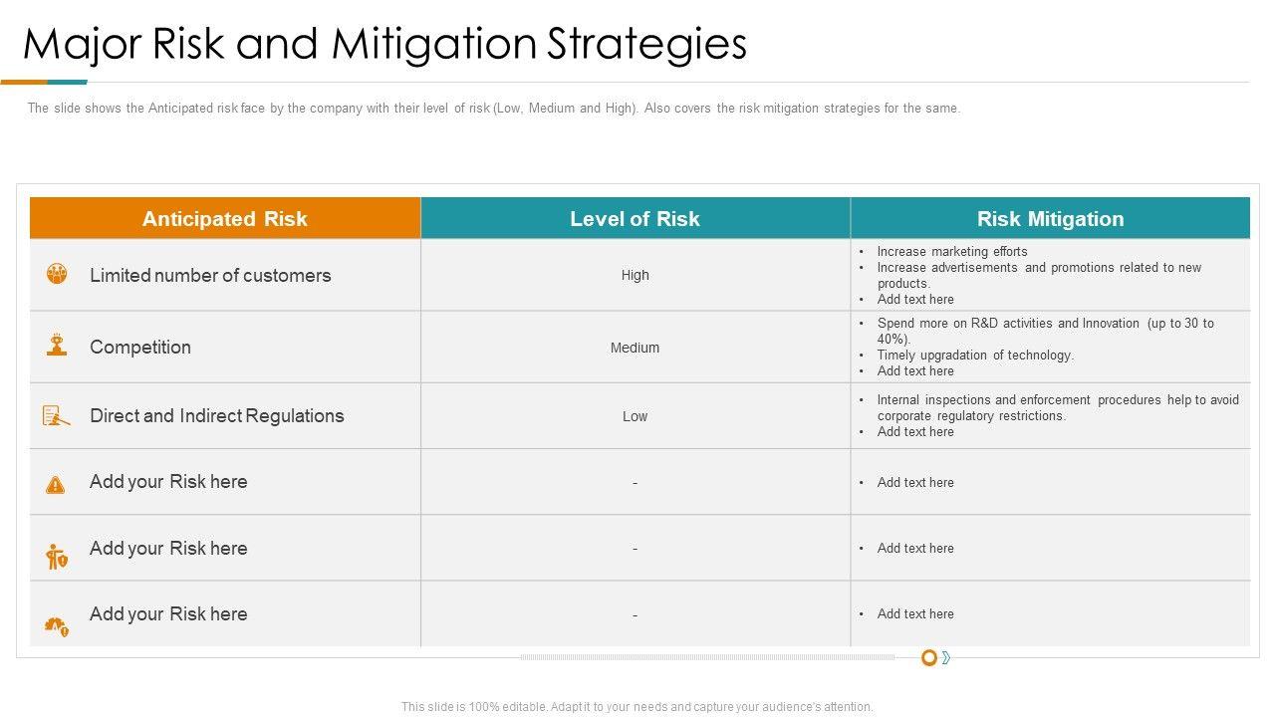Select the Competition trophy icon
The image size is (1275, 717).
coord(57,346)
